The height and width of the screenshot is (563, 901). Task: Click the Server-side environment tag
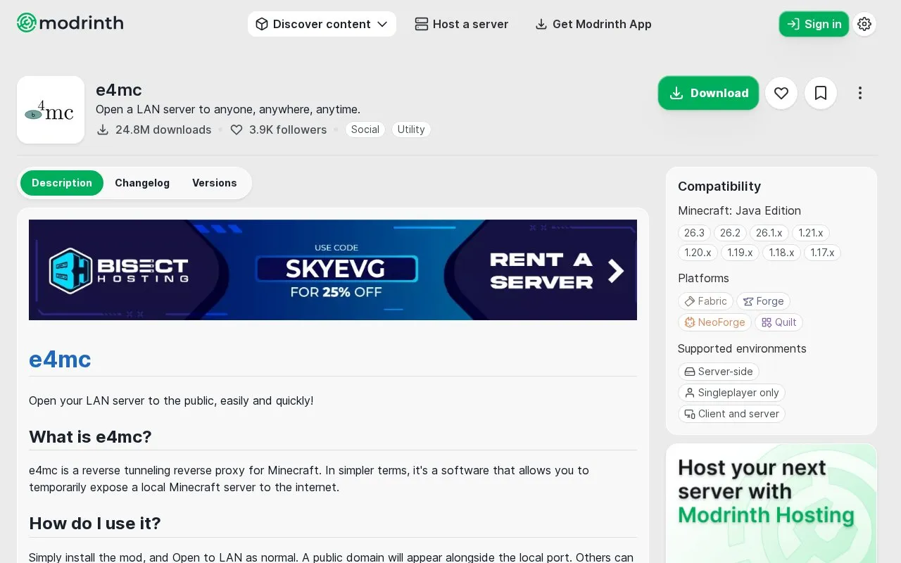[x=718, y=372]
